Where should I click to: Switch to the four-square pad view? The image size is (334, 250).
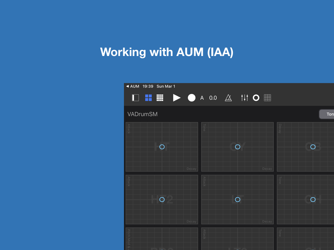click(x=148, y=98)
